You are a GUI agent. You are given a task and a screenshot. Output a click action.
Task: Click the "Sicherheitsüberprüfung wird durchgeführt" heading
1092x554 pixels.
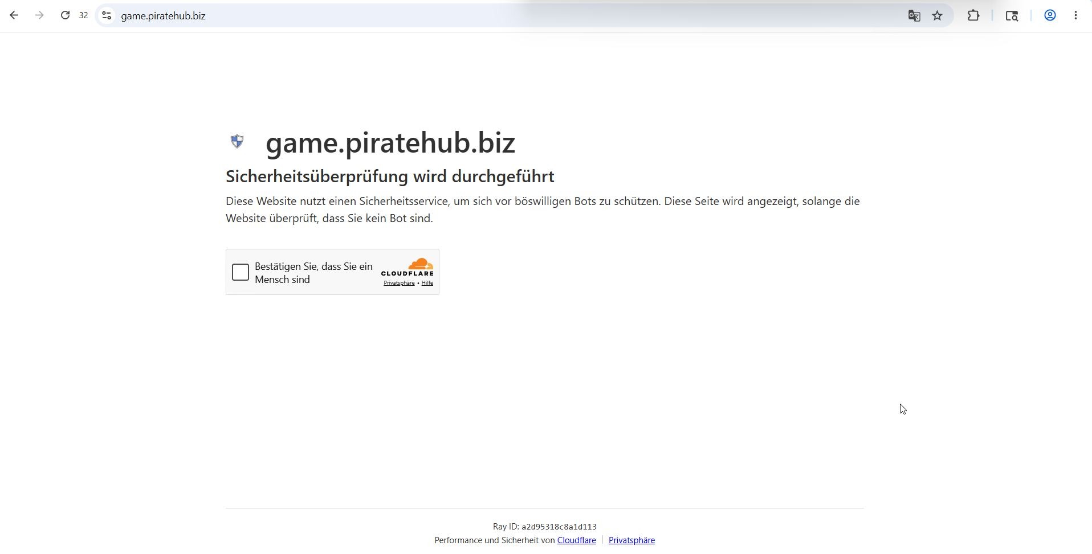[x=390, y=177]
